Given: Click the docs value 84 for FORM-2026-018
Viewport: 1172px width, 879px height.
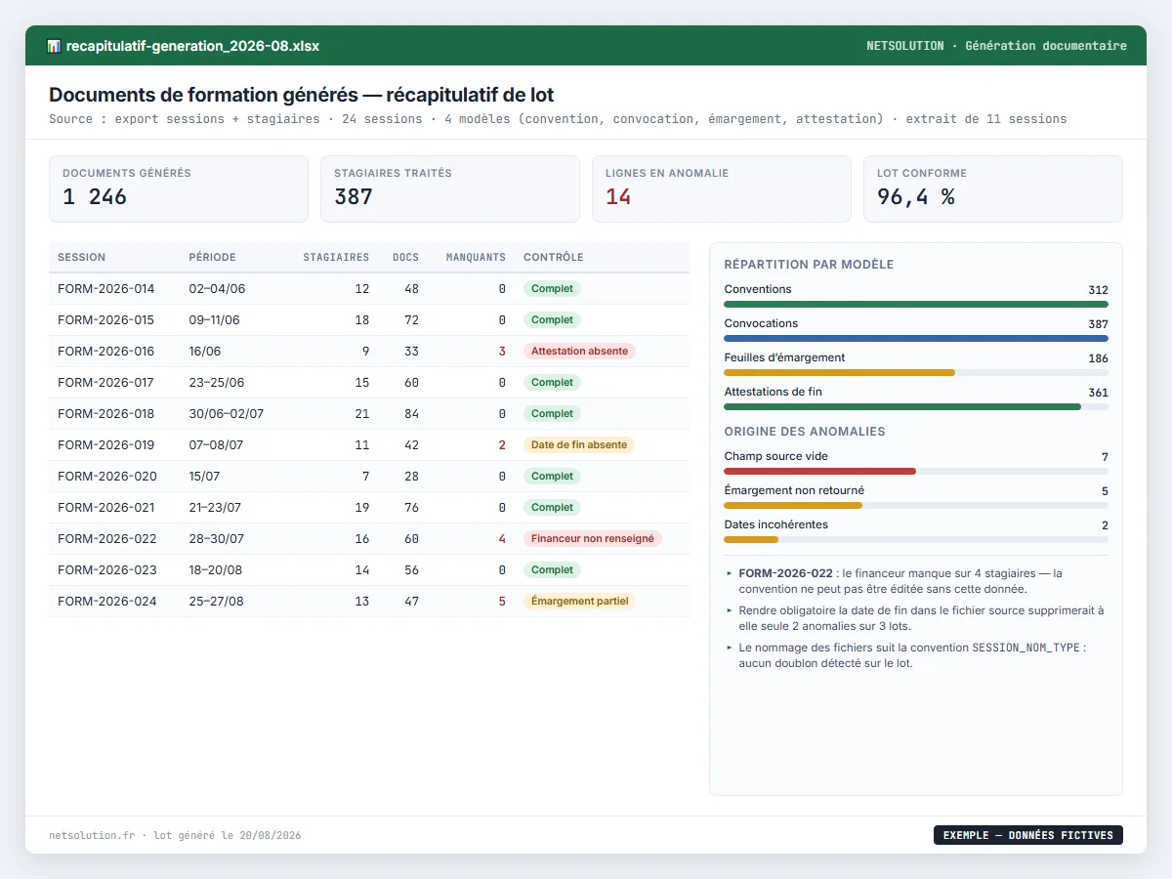Looking at the screenshot, I should click(x=411, y=414).
